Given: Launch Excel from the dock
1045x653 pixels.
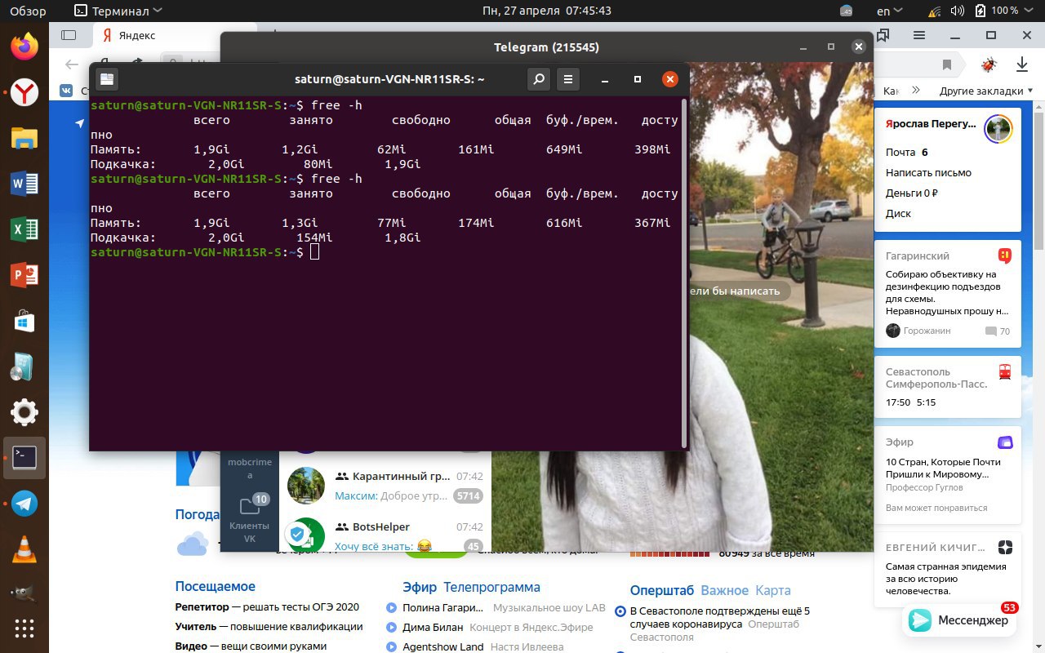Looking at the screenshot, I should (24, 229).
